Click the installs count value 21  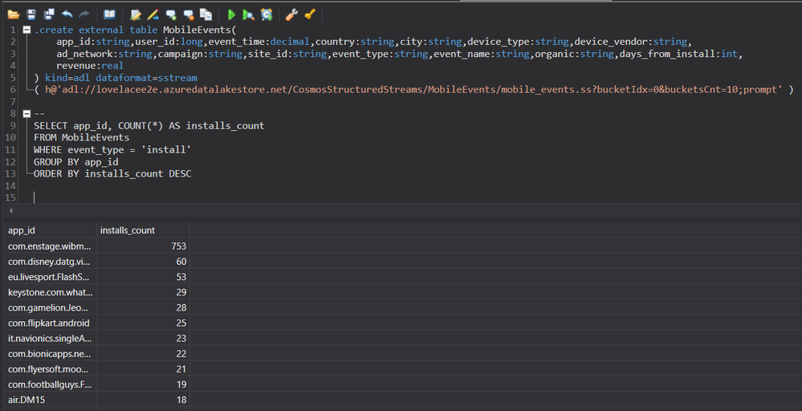click(181, 368)
